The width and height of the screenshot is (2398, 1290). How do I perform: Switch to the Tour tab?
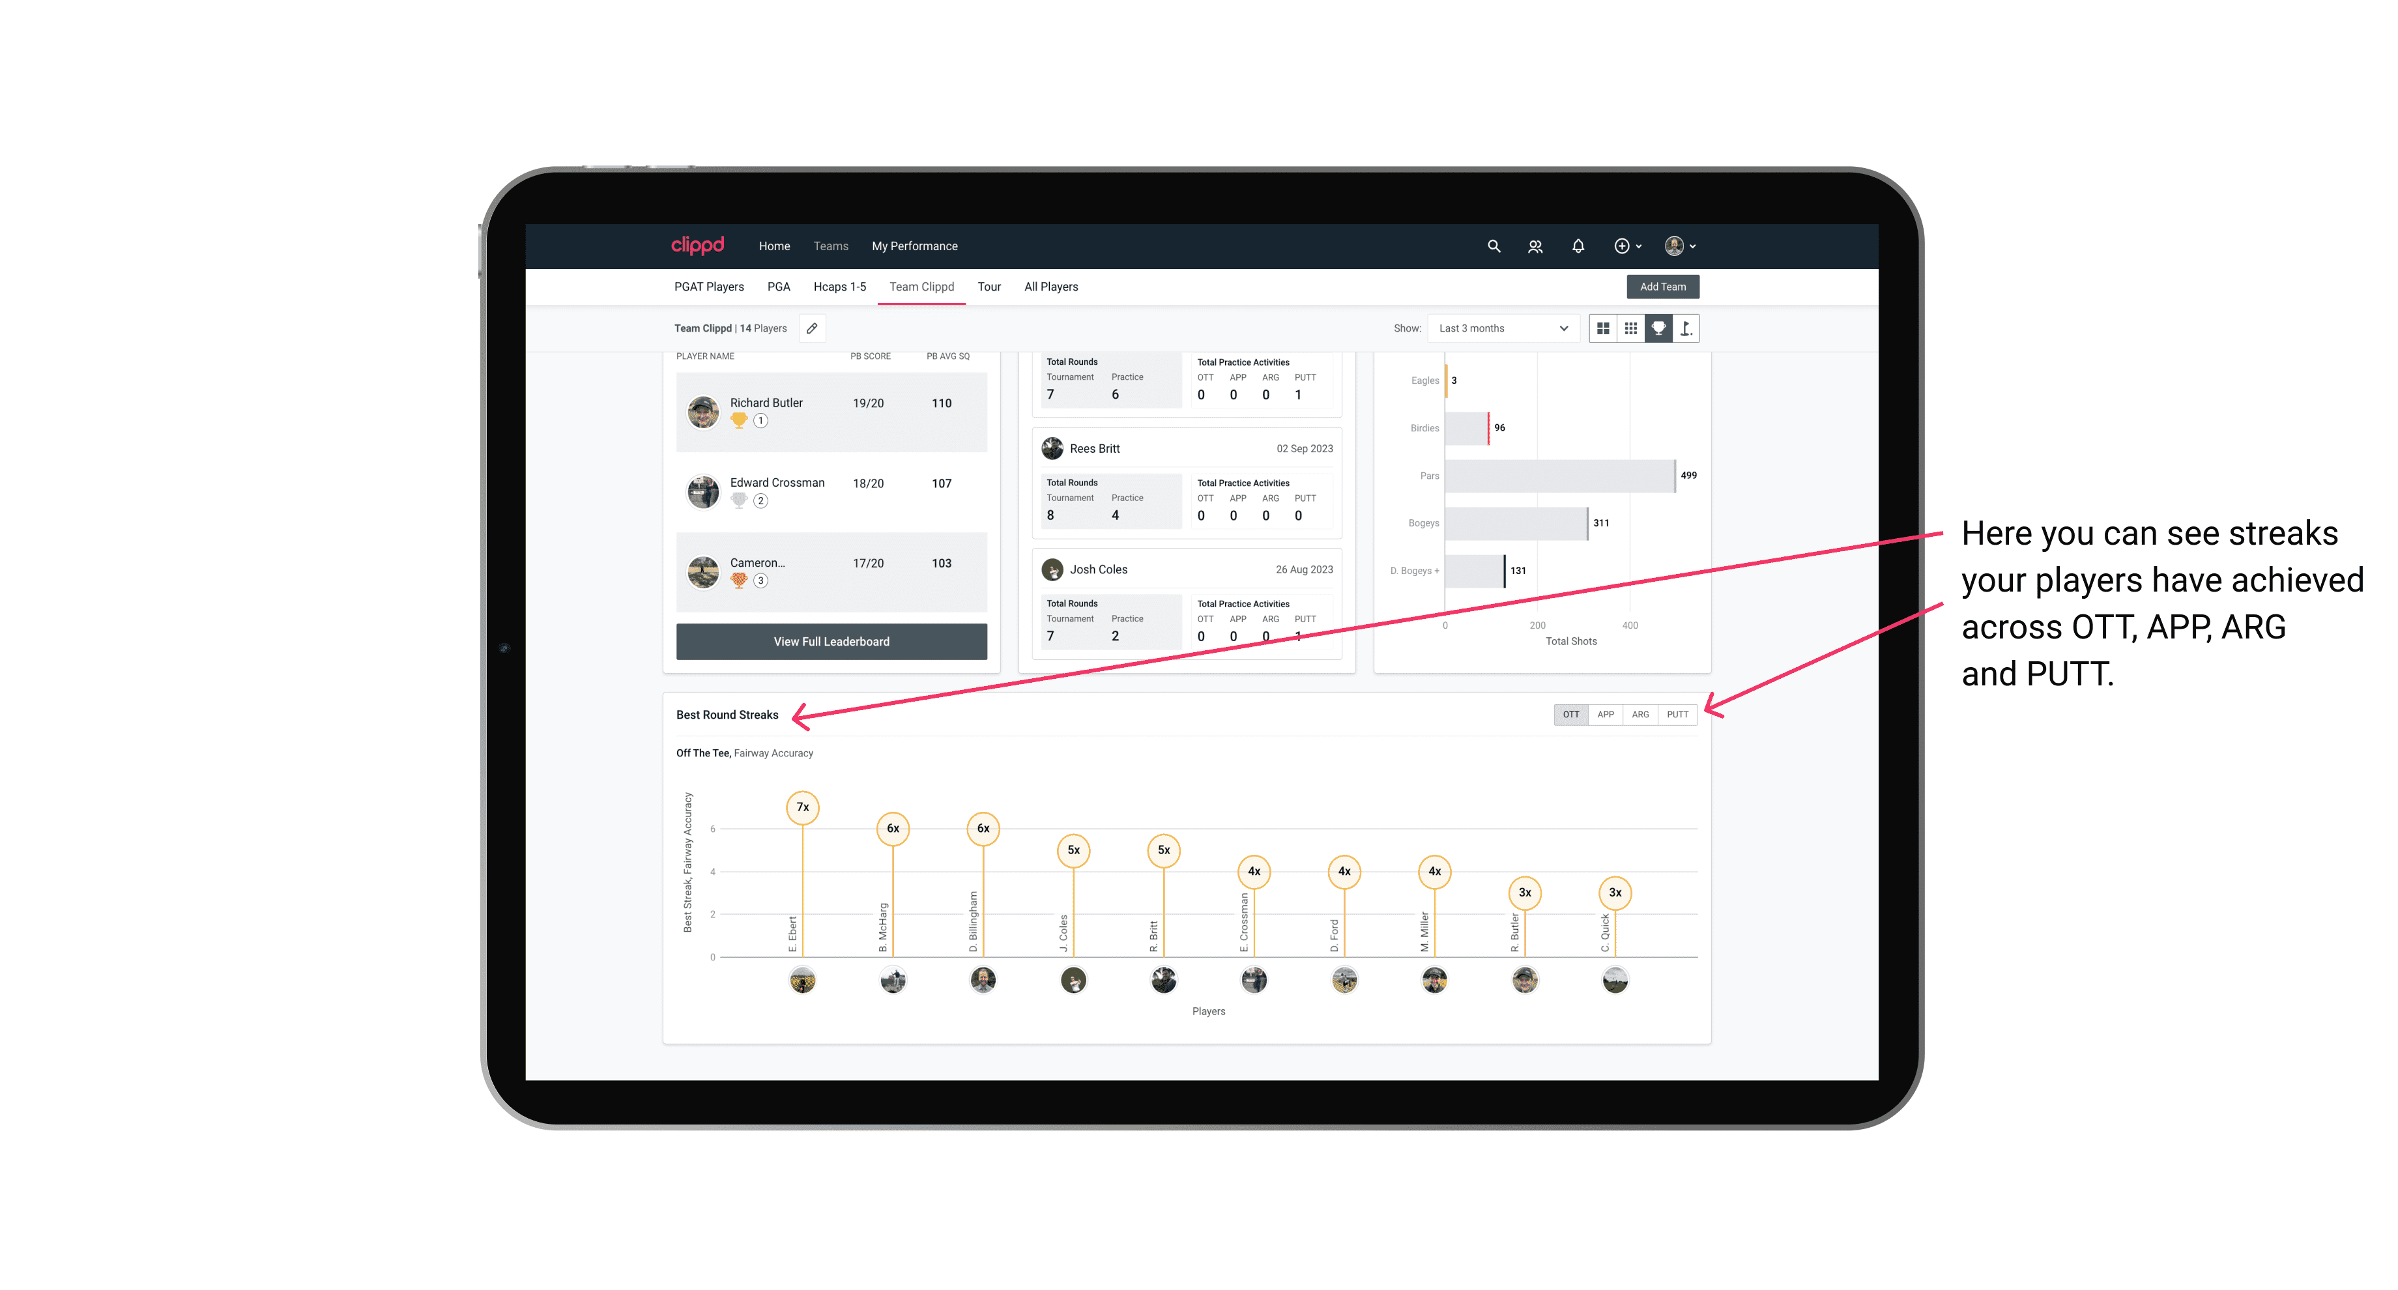pos(985,286)
